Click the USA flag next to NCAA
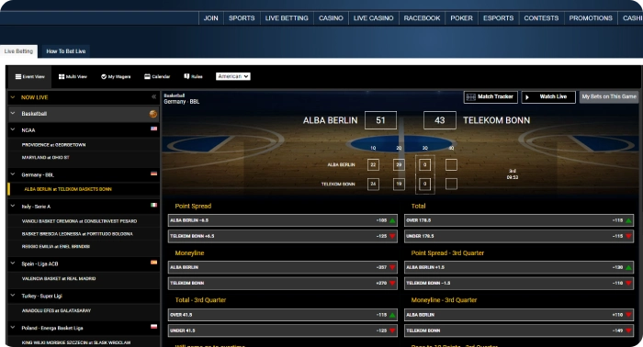This screenshot has width=643, height=347. (x=153, y=129)
